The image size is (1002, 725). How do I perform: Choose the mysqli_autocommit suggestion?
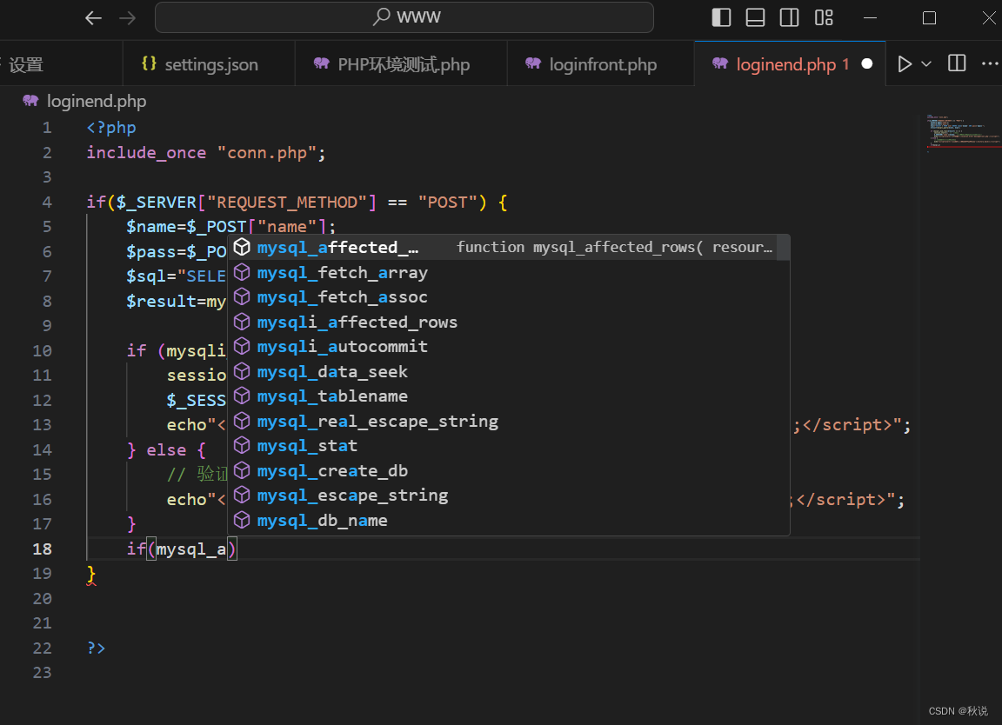[509, 347]
